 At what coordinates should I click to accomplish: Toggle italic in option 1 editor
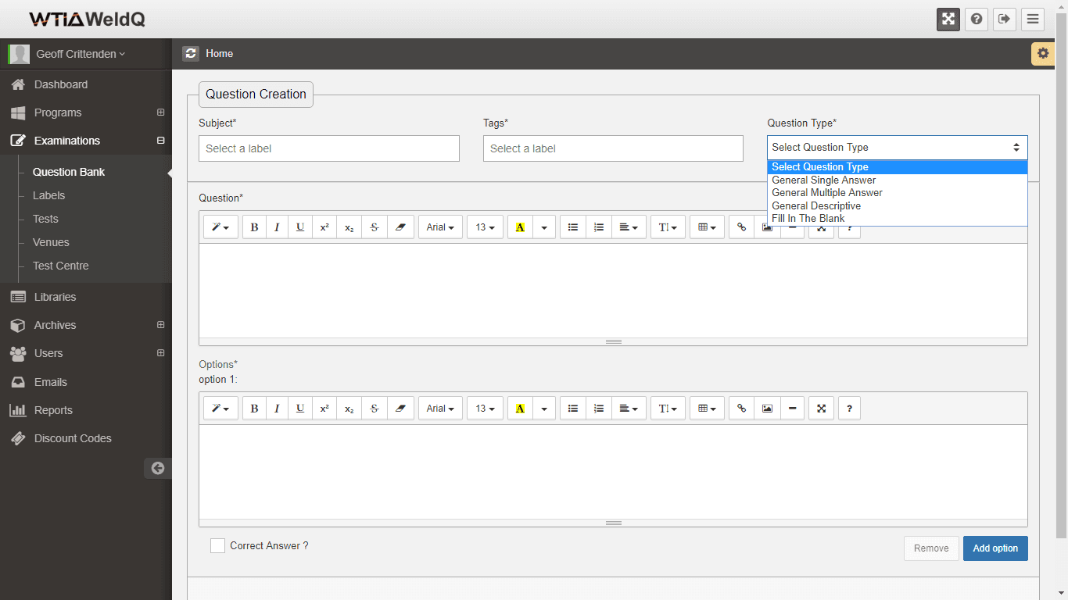277,409
